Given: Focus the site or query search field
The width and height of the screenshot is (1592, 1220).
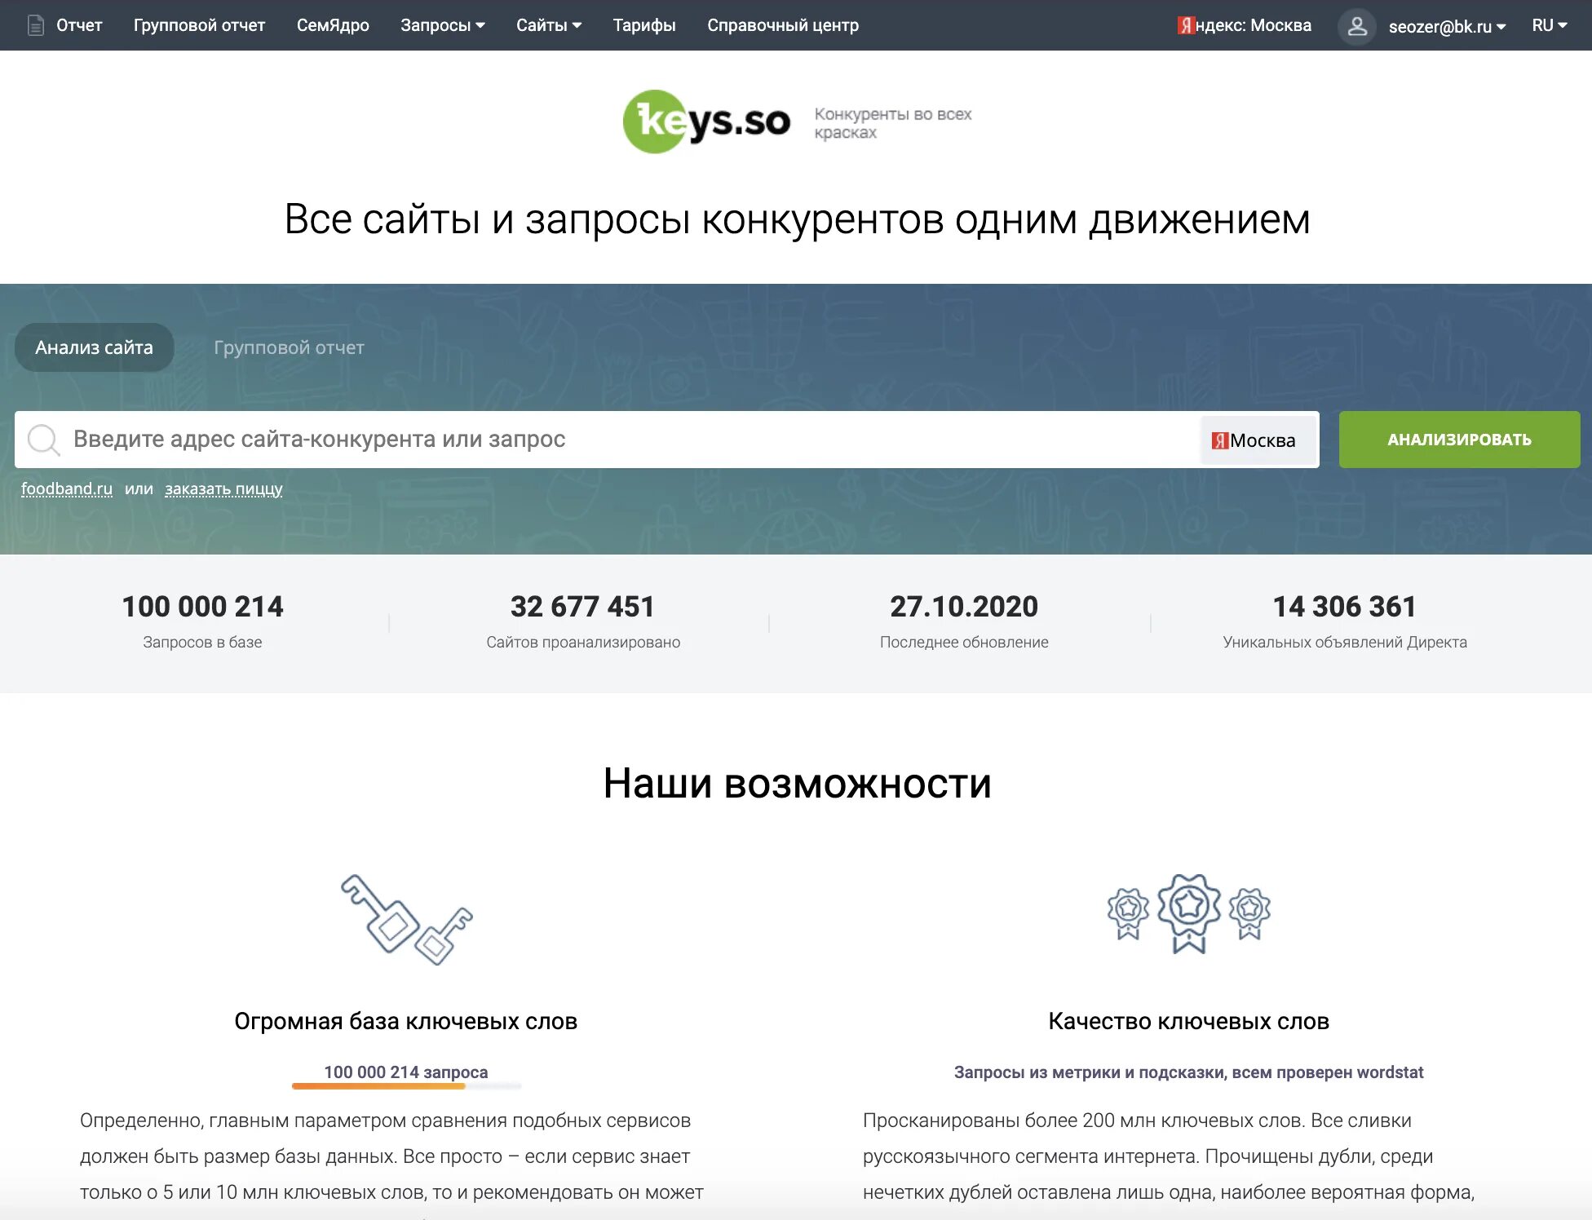Looking at the screenshot, I should point(608,440).
